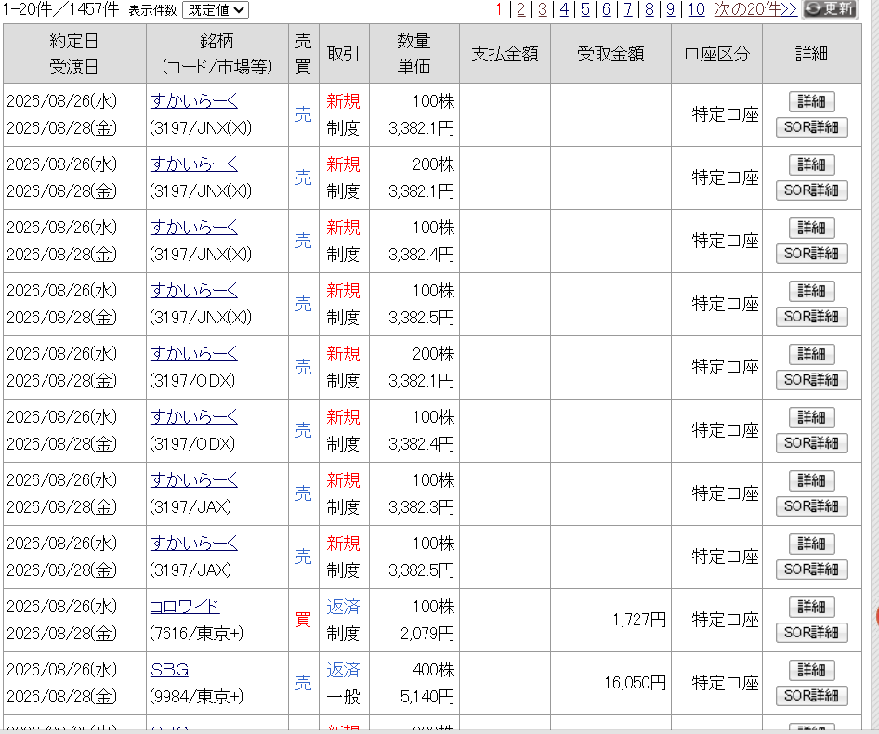
Task: Select 特定口座 cell in コロワイド row
Action: [717, 620]
